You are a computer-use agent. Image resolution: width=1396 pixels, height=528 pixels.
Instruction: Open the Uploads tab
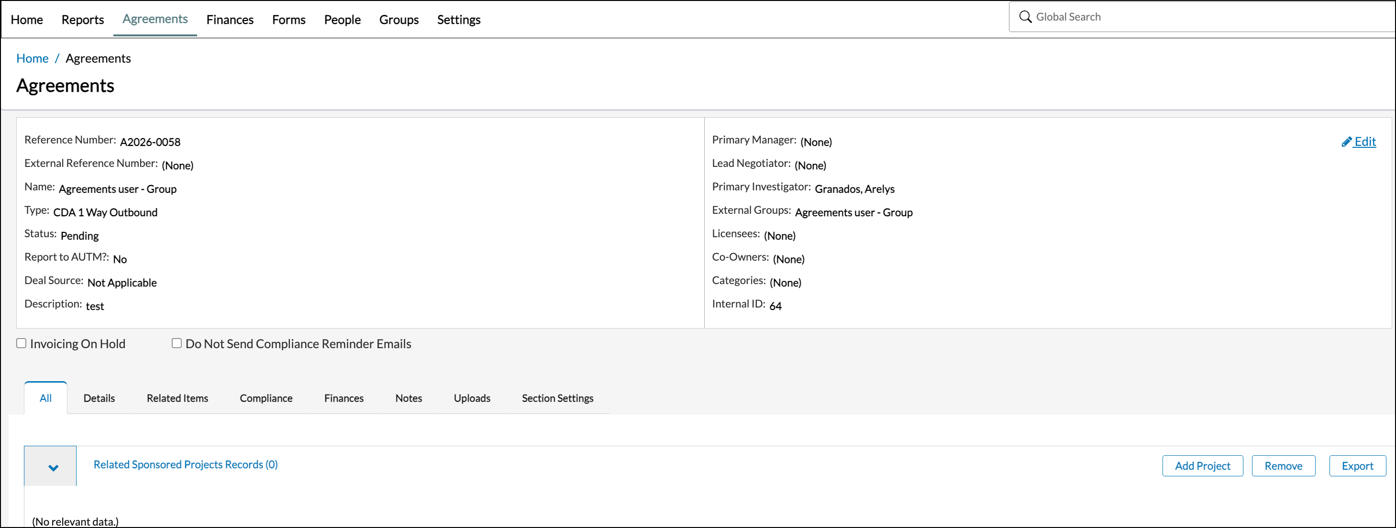tap(472, 398)
